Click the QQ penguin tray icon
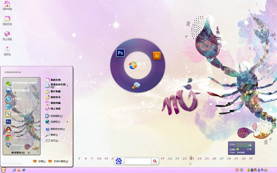The width and height of the screenshot is (277, 173). pos(255,170)
